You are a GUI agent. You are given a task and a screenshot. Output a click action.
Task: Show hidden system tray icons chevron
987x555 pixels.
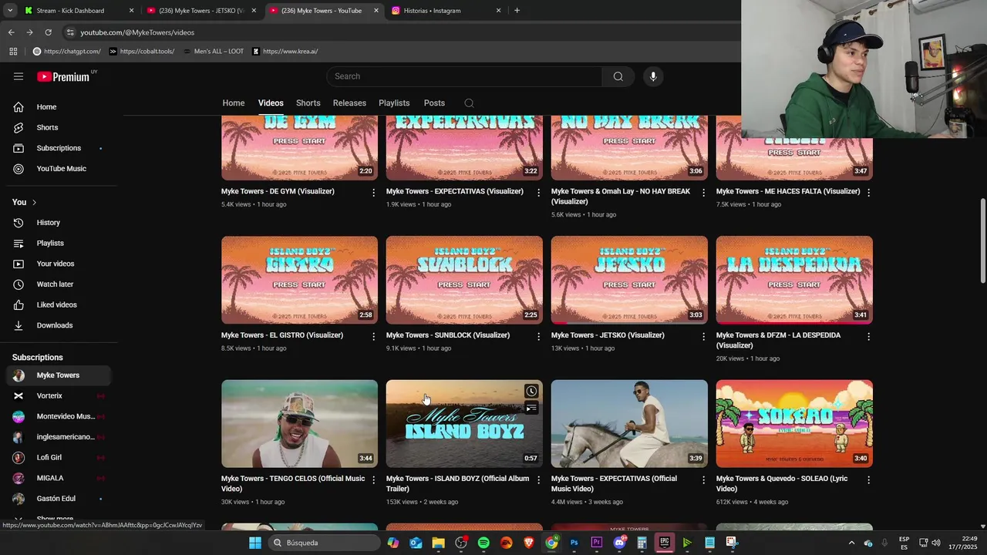[x=851, y=543]
